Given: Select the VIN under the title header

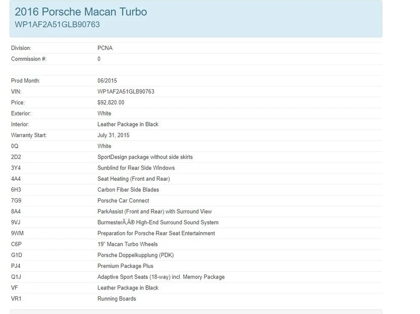Looking at the screenshot, I should pos(57,24).
